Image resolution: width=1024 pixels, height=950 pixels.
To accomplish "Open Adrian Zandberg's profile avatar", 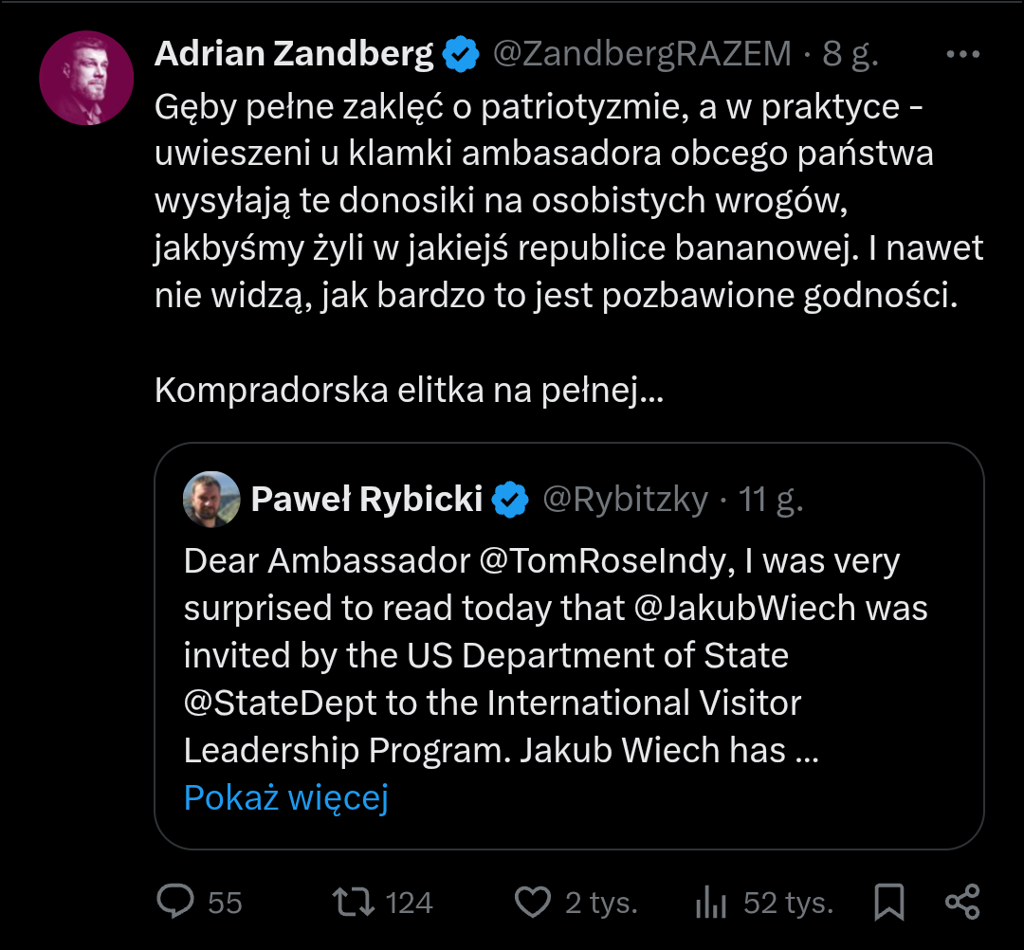I will coord(86,78).
